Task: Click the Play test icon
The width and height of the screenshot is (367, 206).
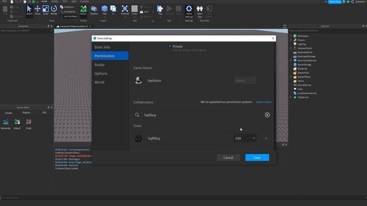Action: [x=160, y=9]
